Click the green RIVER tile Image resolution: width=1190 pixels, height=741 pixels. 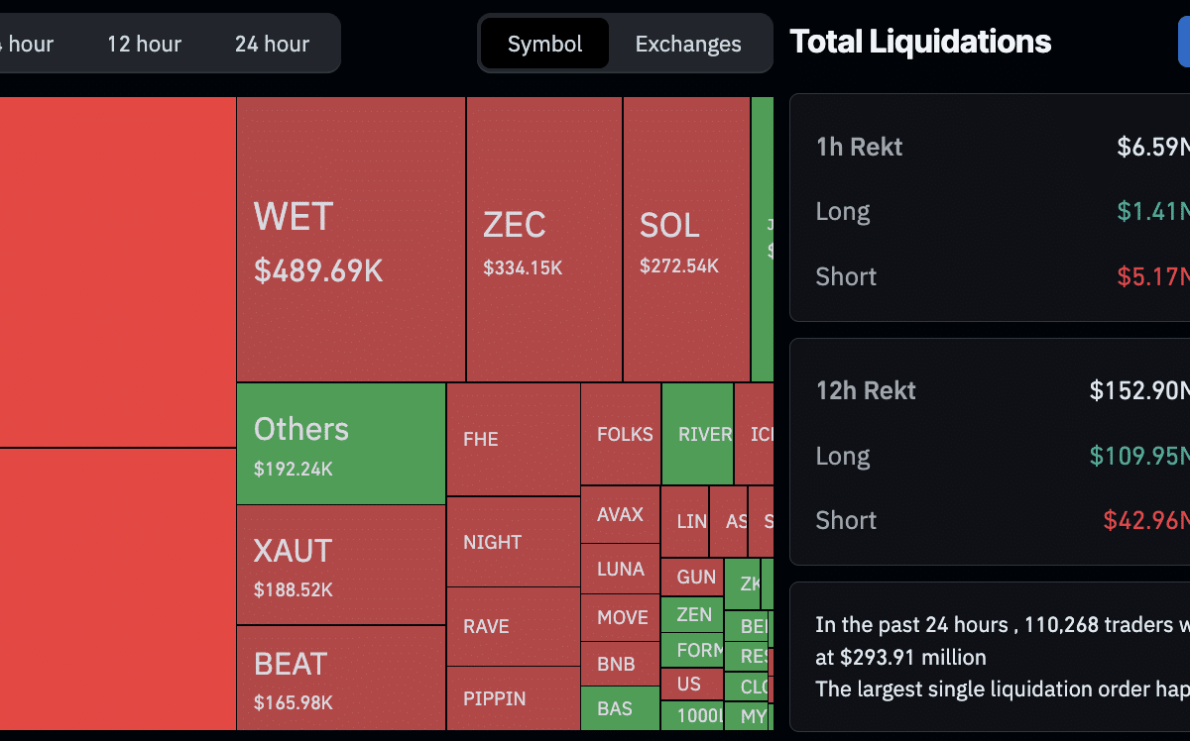pyautogui.click(x=697, y=434)
